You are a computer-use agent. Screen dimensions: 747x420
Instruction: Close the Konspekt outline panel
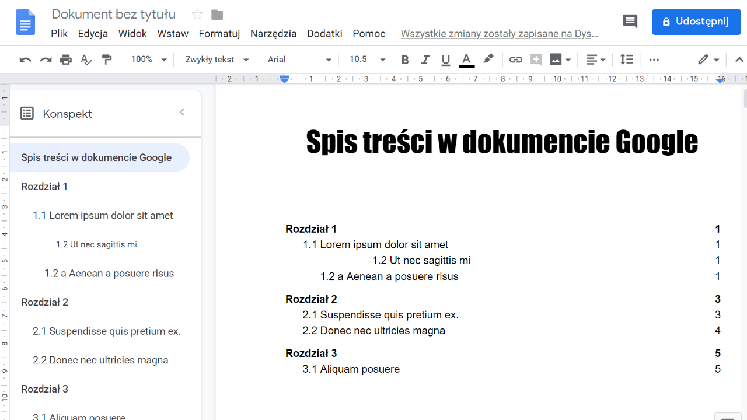point(181,113)
